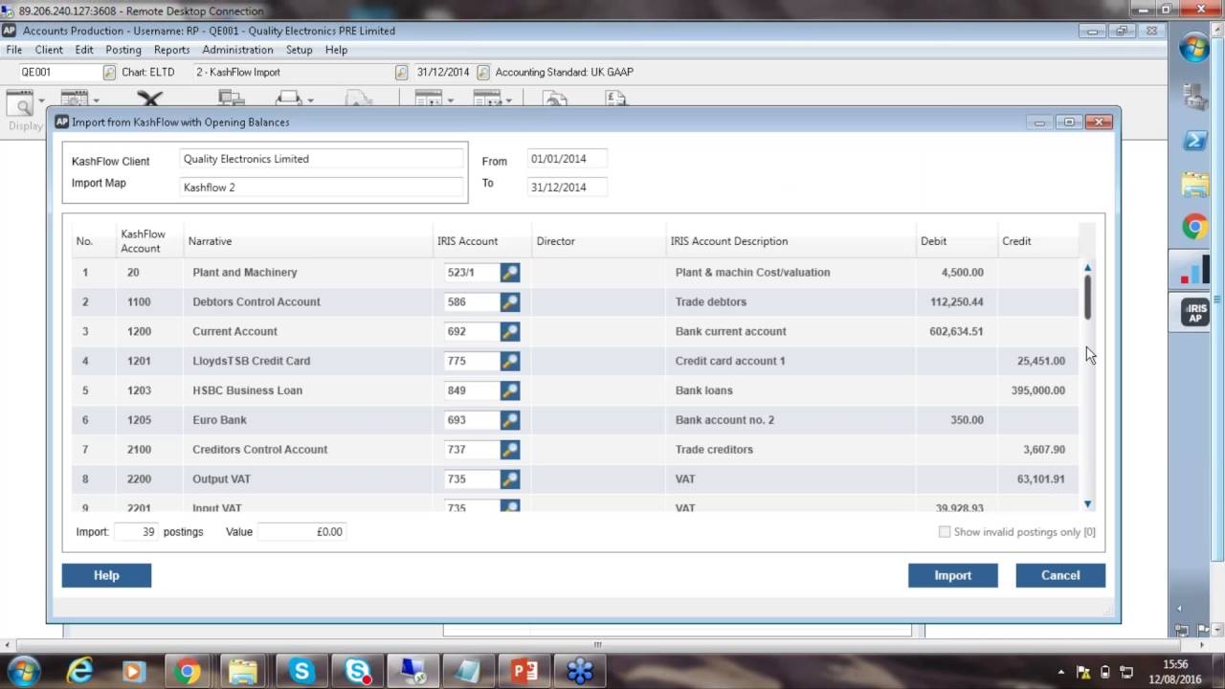
Task: Open the IRIS AP icon in side taskbar
Action: 1194,313
